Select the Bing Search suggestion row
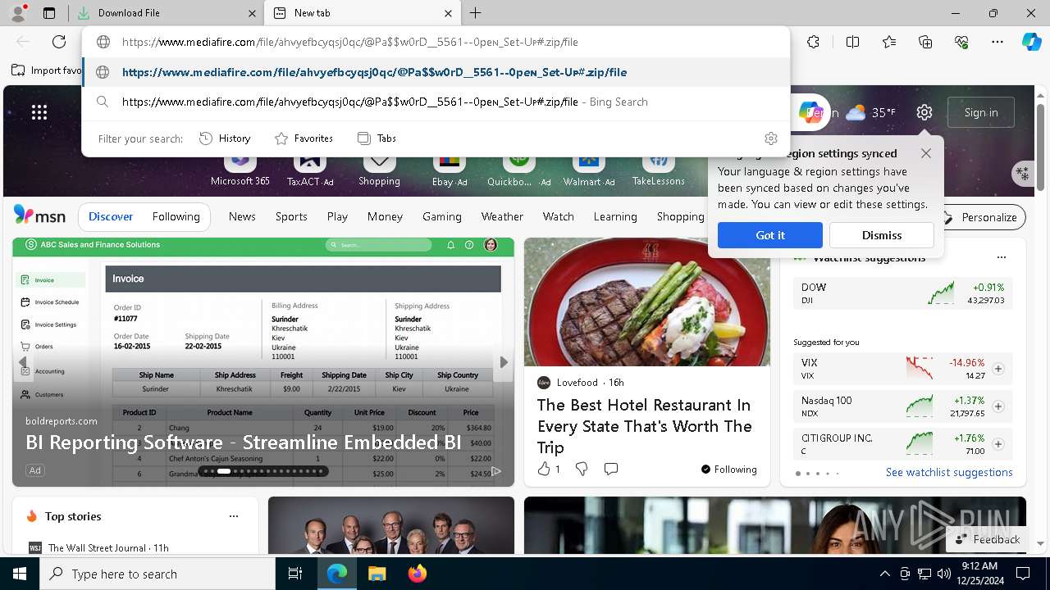The image size is (1050, 590). click(436, 102)
